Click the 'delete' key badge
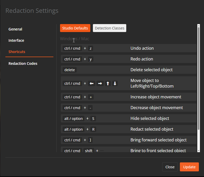204x177 pixels. point(70,70)
